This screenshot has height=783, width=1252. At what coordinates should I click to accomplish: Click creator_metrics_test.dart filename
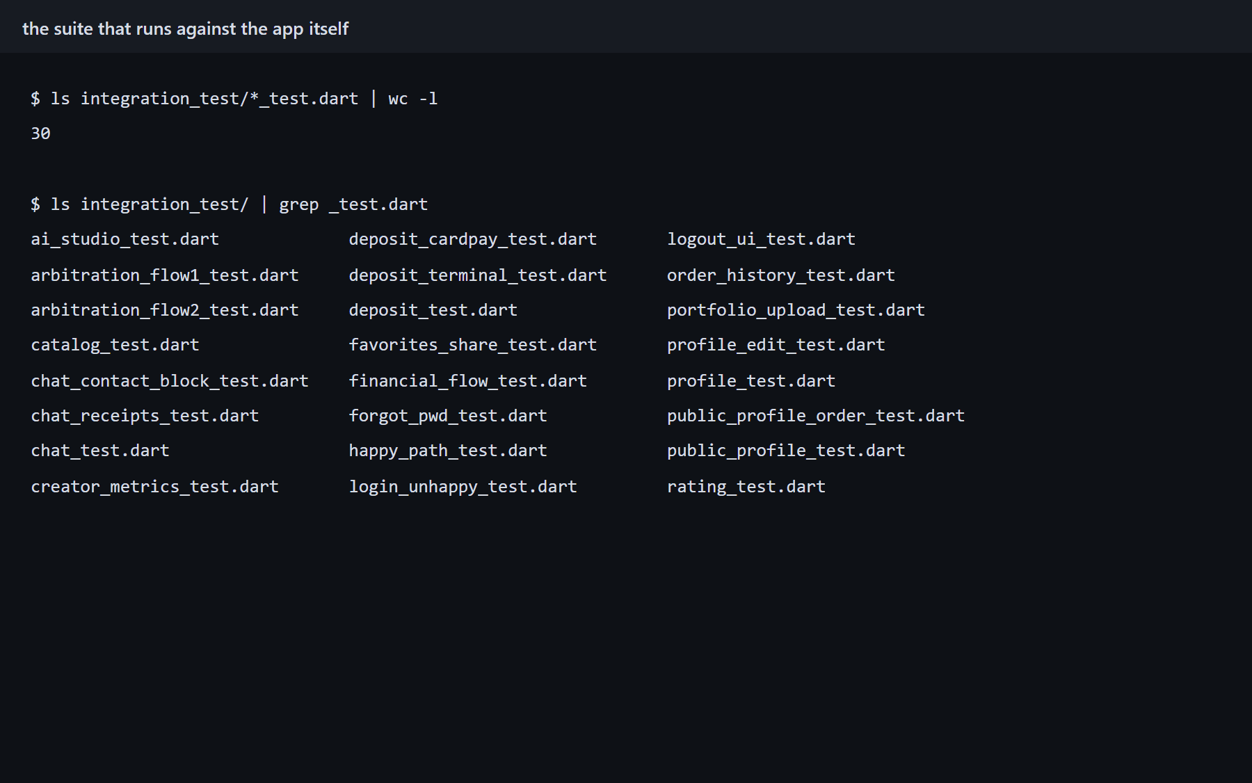point(155,487)
